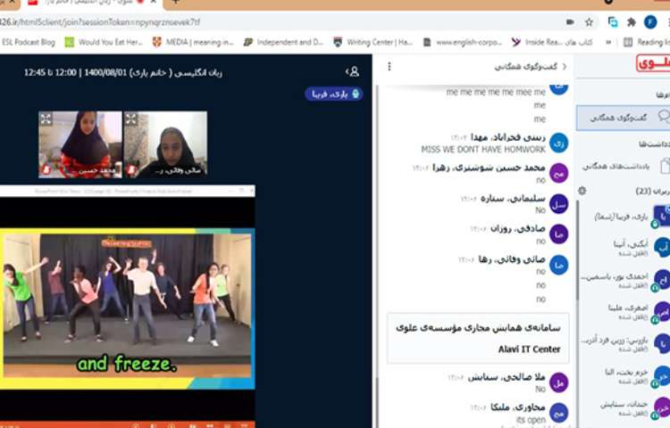Click the participants list scrollbar

tap(578, 250)
